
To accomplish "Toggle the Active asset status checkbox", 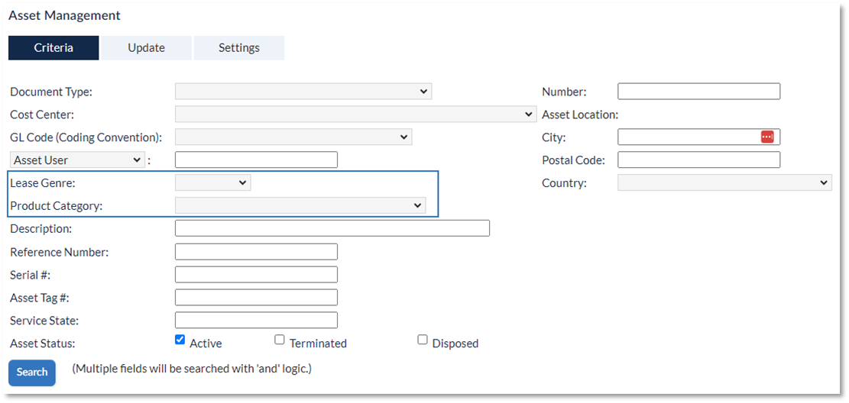I will [x=180, y=340].
